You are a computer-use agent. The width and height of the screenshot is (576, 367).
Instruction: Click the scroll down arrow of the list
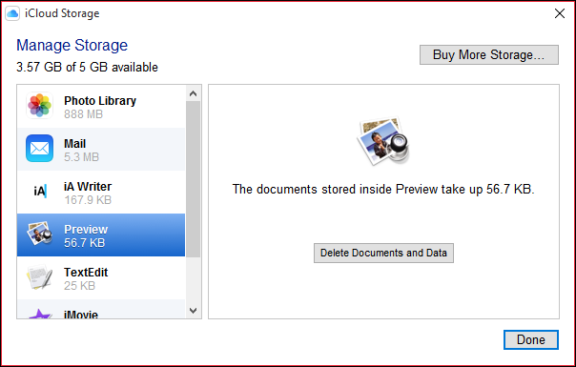[x=194, y=311]
